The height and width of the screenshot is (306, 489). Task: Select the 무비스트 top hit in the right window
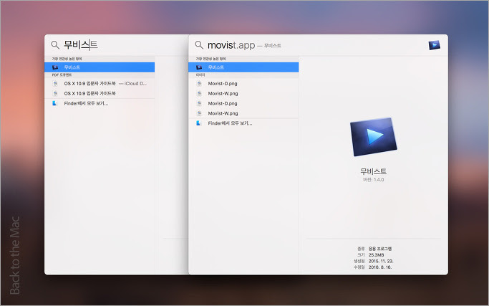coord(243,67)
